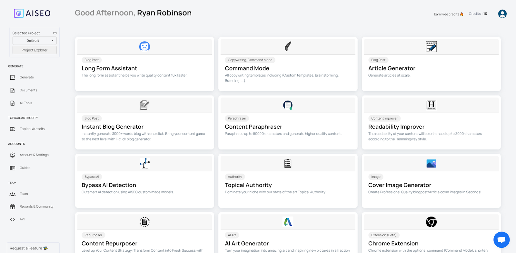The height and width of the screenshot is (253, 516).
Task: Click the Content Repurposer document icon
Action: [144, 222]
